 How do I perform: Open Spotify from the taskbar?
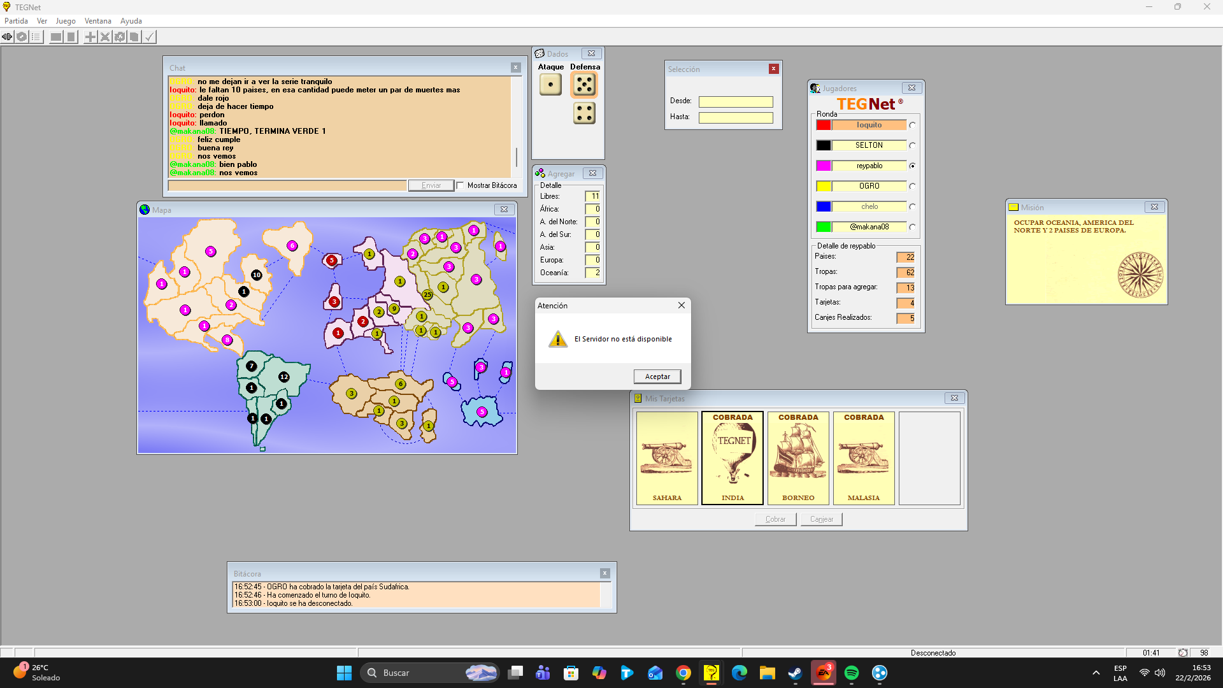[852, 673]
